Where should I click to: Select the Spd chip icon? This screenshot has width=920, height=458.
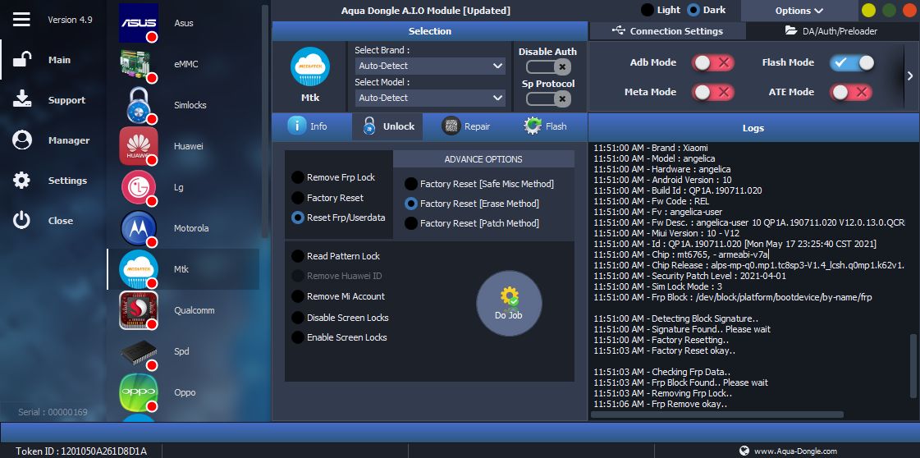139,351
